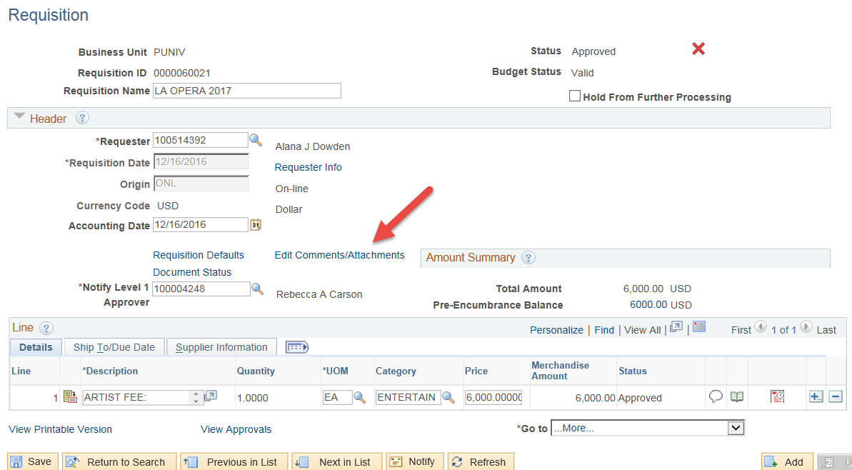Image resolution: width=852 pixels, height=470 pixels.
Task: Check Hold From Further Processing box
Action: (x=574, y=96)
